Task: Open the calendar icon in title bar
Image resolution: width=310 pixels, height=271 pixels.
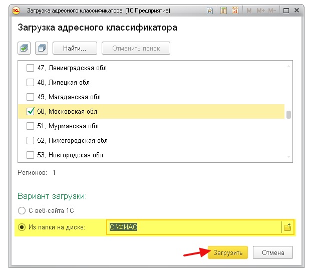Action: pos(235,11)
